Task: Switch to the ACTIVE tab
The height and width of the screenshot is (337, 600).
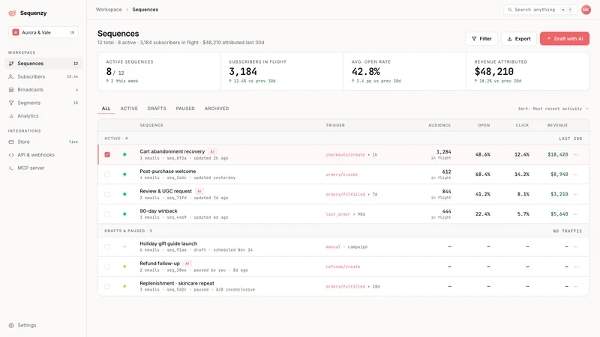Action: pyautogui.click(x=129, y=109)
